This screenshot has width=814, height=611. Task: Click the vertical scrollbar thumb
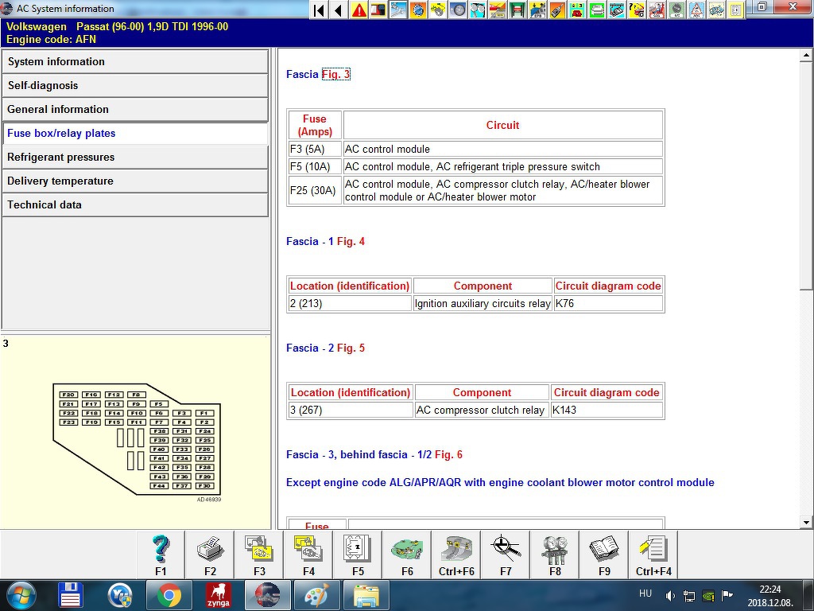click(806, 174)
